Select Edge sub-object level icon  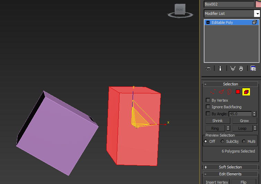(x=221, y=92)
